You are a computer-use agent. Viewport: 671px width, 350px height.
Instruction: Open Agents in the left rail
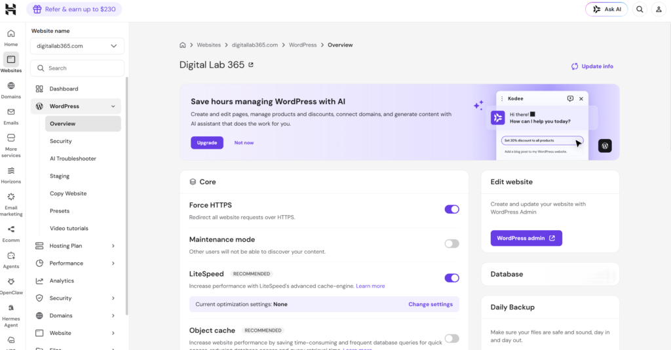click(10, 260)
